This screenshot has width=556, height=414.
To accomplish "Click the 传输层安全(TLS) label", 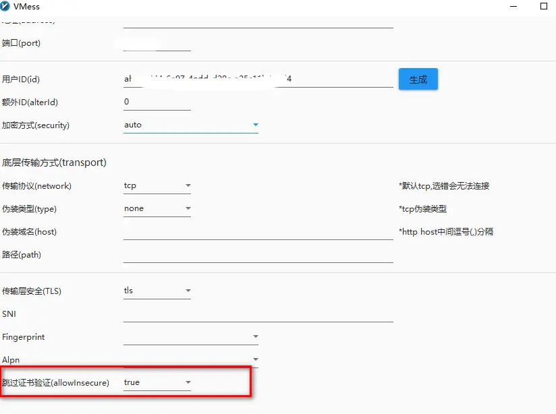I will coord(32,291).
